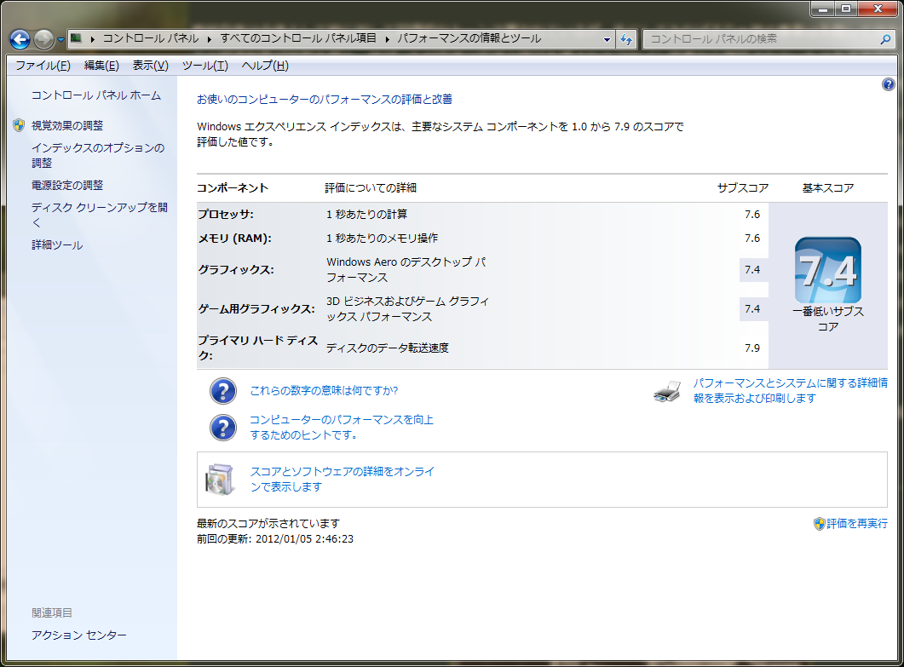Open the 編集(E) menu

click(101, 66)
